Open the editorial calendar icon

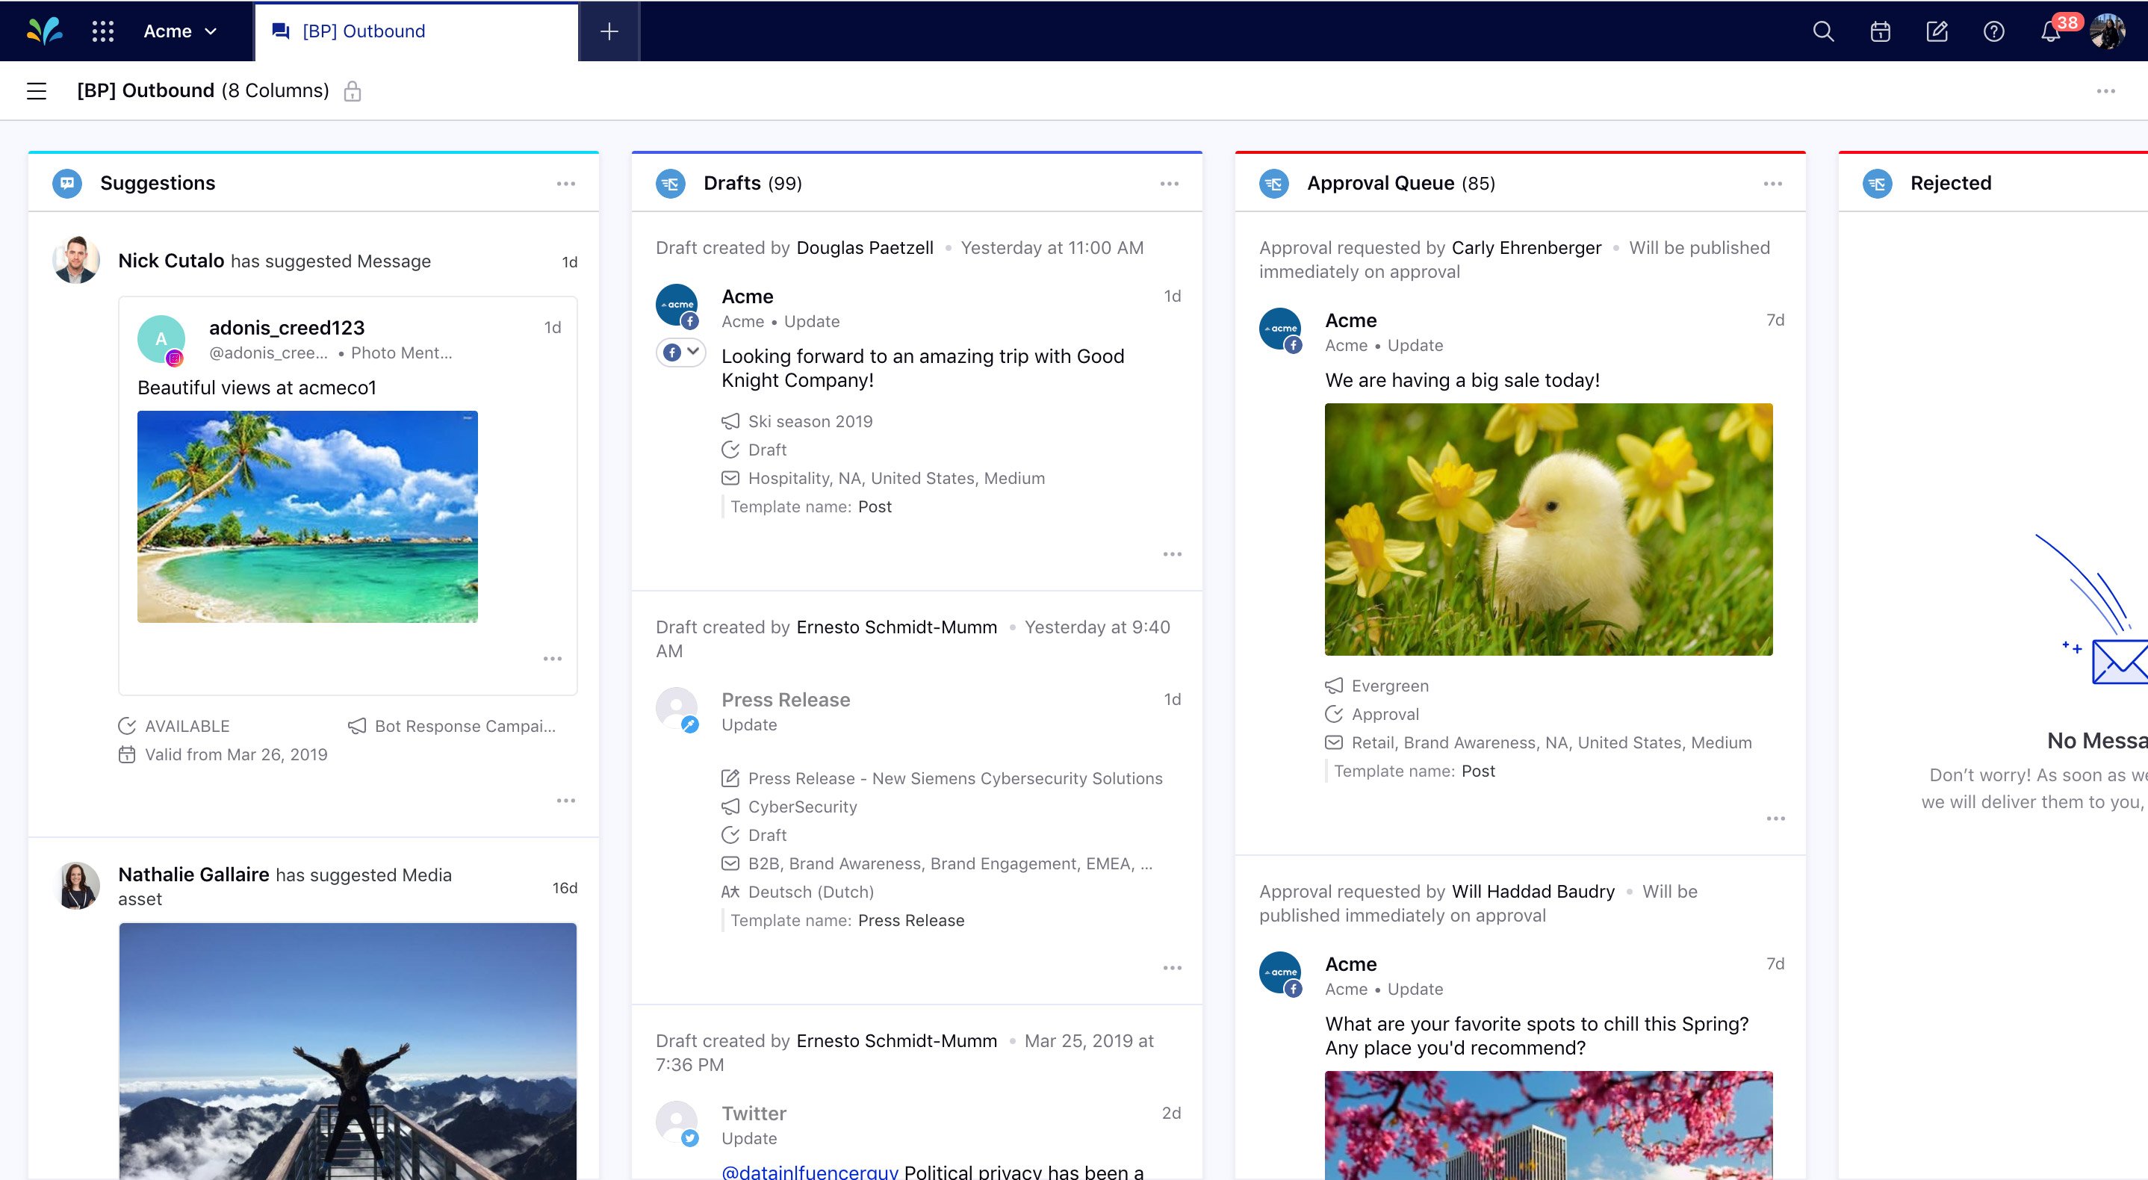1881,31
